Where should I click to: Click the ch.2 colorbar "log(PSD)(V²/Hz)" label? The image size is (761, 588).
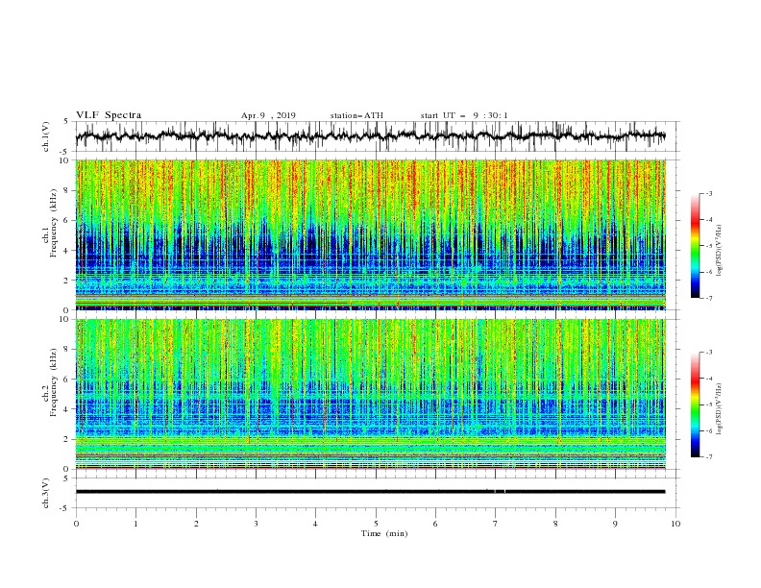click(x=720, y=409)
